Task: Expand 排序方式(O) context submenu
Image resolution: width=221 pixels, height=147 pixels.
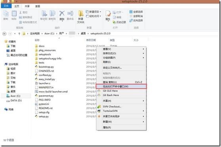Action: click(121, 53)
